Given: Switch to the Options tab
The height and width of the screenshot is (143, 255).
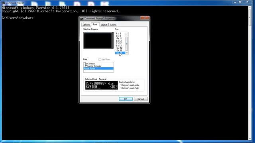Looking at the screenshot, I should click(x=86, y=25).
